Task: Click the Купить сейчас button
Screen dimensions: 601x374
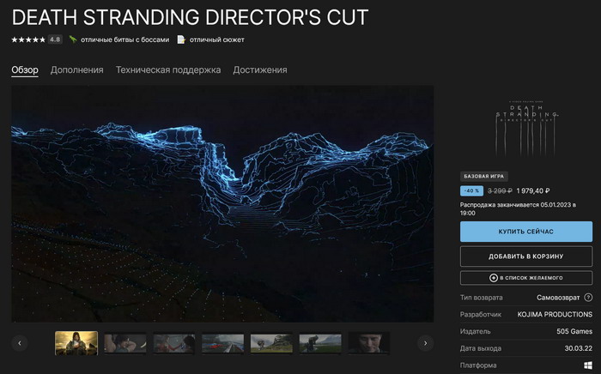Action: [525, 232]
